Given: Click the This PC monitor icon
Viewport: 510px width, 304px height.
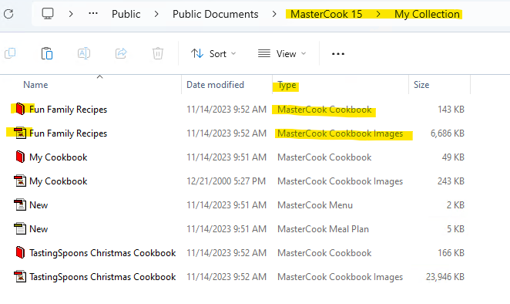Looking at the screenshot, I should pyautogui.click(x=48, y=14).
